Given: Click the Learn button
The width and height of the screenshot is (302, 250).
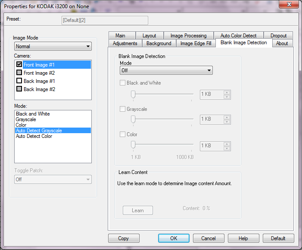Looking at the screenshot, I should tap(138, 210).
